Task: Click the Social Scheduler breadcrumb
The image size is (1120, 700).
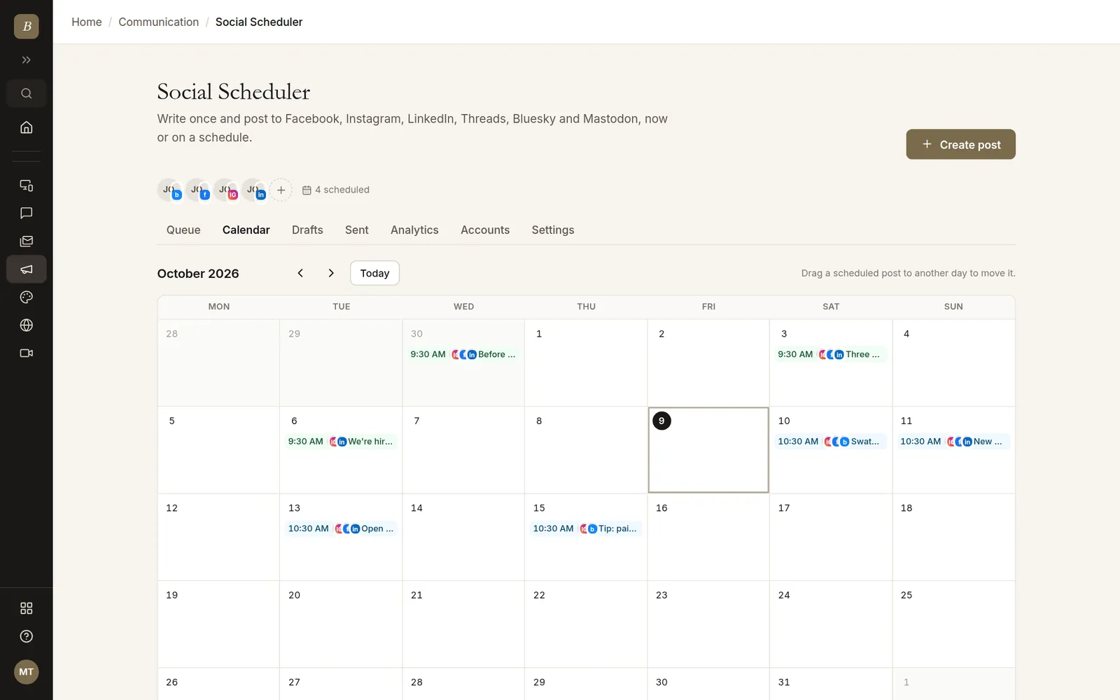Action: point(259,22)
